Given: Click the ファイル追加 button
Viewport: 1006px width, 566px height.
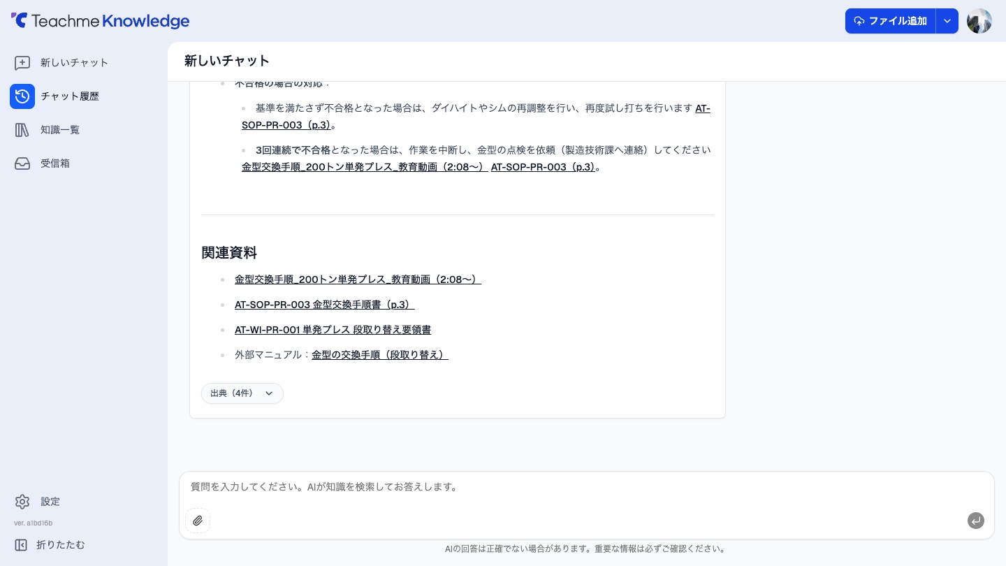Looking at the screenshot, I should point(891,21).
